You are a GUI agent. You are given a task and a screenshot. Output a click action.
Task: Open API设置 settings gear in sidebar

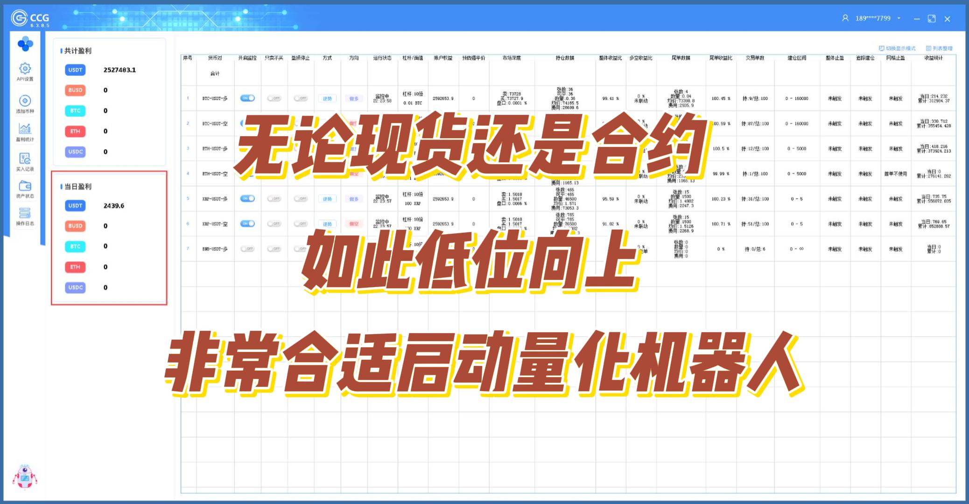(25, 69)
